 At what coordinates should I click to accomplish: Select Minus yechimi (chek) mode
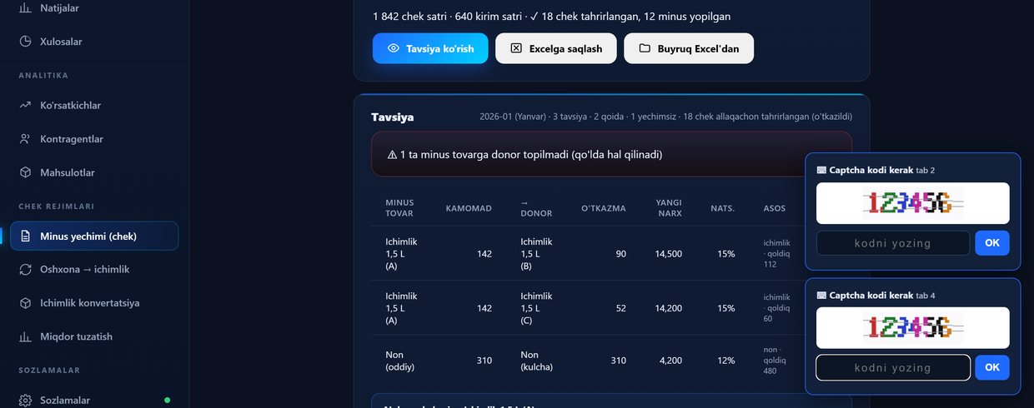(94, 236)
